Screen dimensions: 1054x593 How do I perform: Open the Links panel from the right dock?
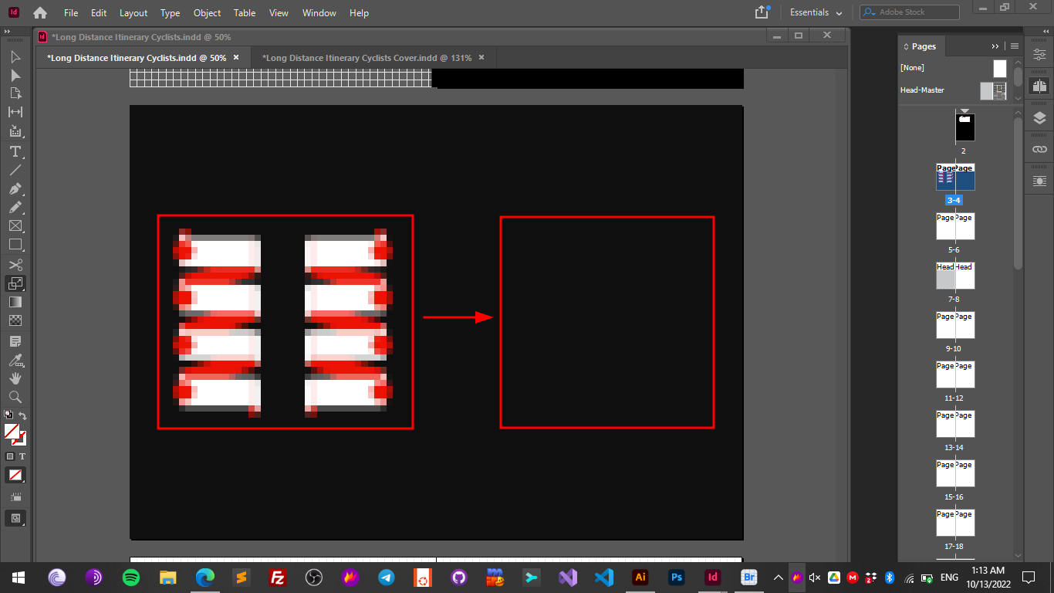point(1041,149)
